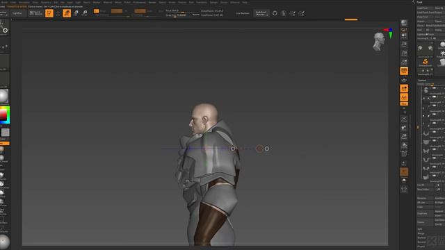Image resolution: width=445 pixels, height=250 pixels.
Task: Click the Frame mesh icon
Action: 404,119
